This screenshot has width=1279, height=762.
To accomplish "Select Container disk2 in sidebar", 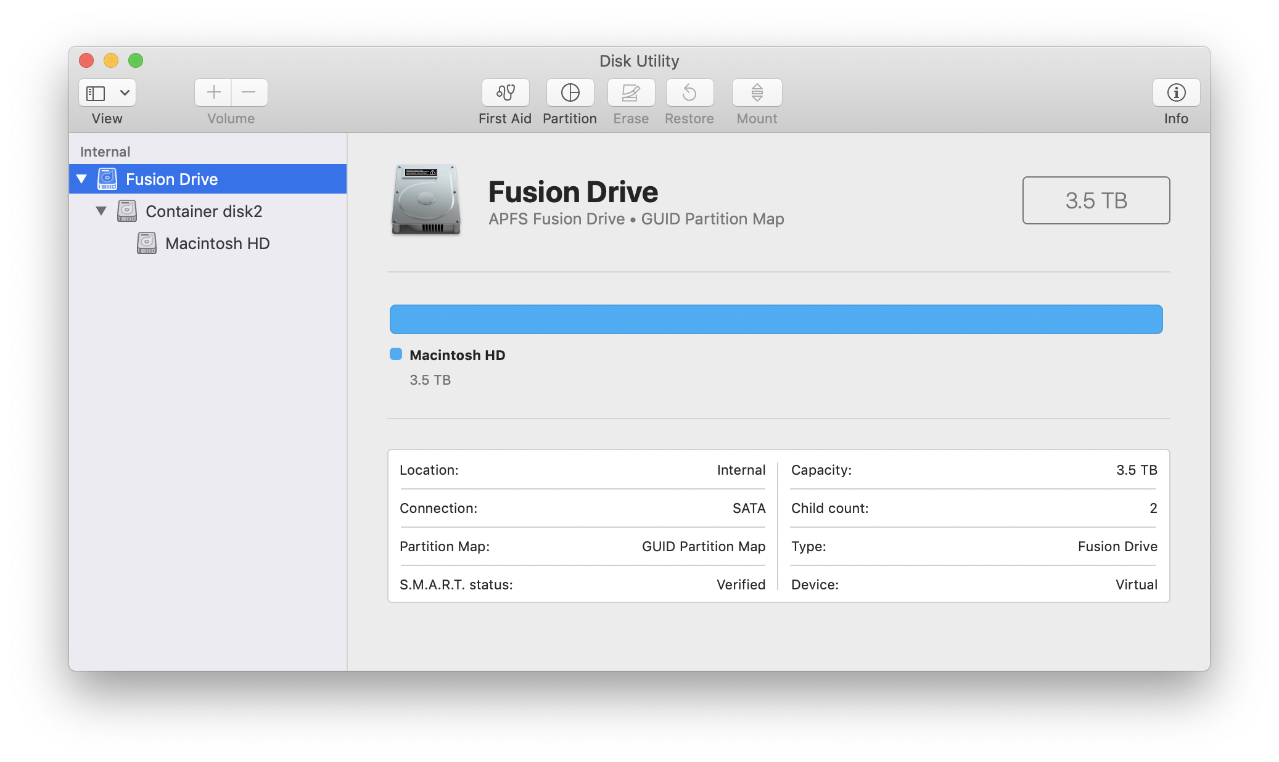I will [x=208, y=211].
